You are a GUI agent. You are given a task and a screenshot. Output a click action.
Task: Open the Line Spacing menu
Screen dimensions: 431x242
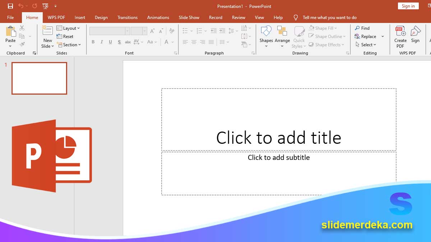pyautogui.click(x=233, y=31)
